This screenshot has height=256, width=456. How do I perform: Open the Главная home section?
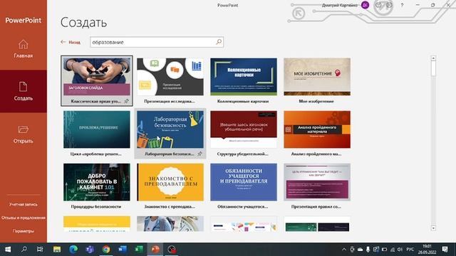pos(24,49)
